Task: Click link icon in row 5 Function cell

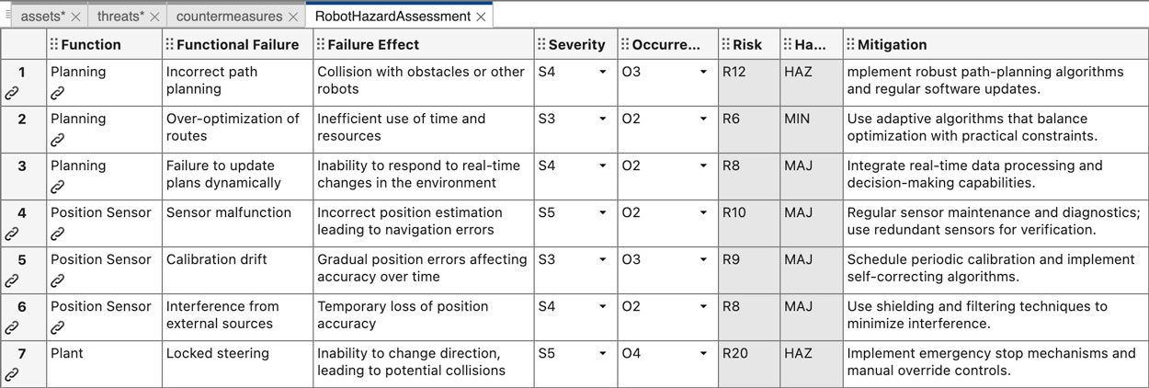Action: [57, 280]
